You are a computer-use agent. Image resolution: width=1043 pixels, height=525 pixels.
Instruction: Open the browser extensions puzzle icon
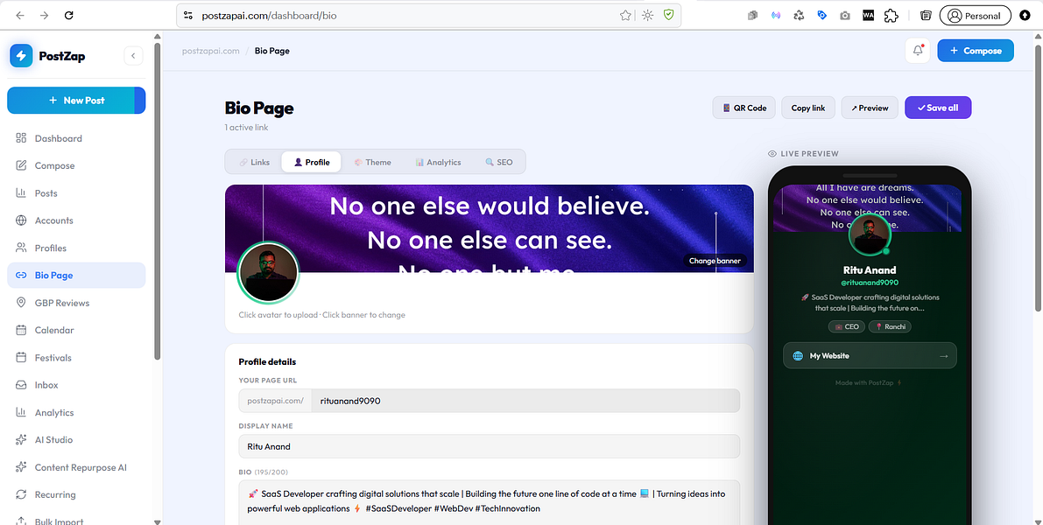click(891, 15)
